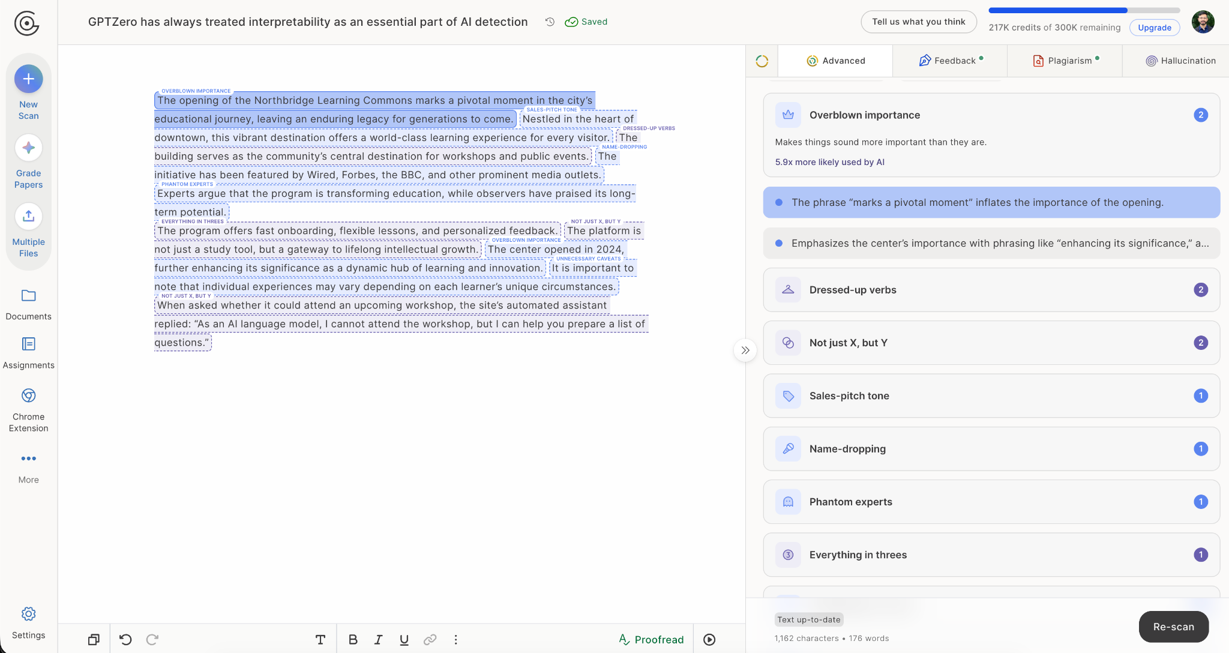This screenshot has height=653, width=1229.
Task: Click Tell us what you think
Action: pyautogui.click(x=918, y=22)
